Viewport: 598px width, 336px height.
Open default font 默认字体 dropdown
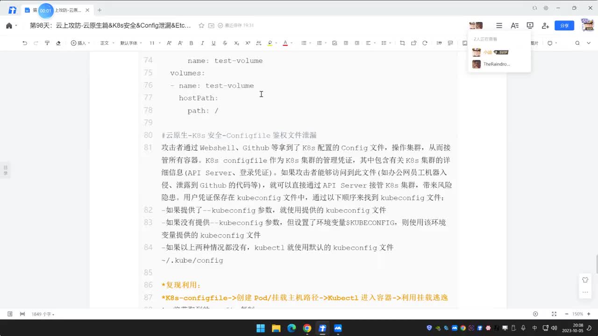point(131,43)
